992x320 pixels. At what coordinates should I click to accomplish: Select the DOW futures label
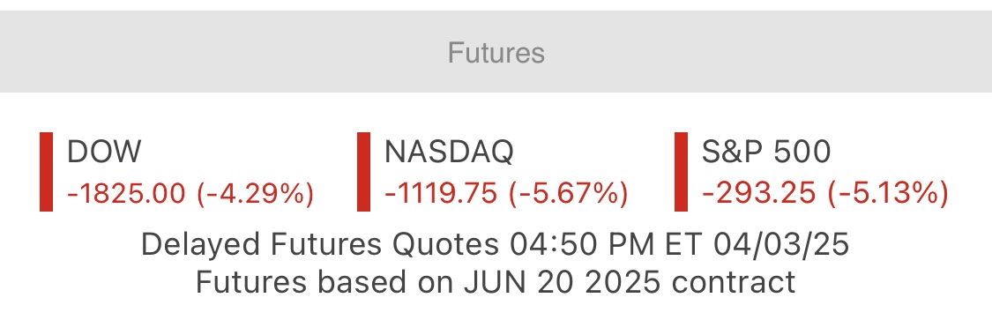coord(104,152)
